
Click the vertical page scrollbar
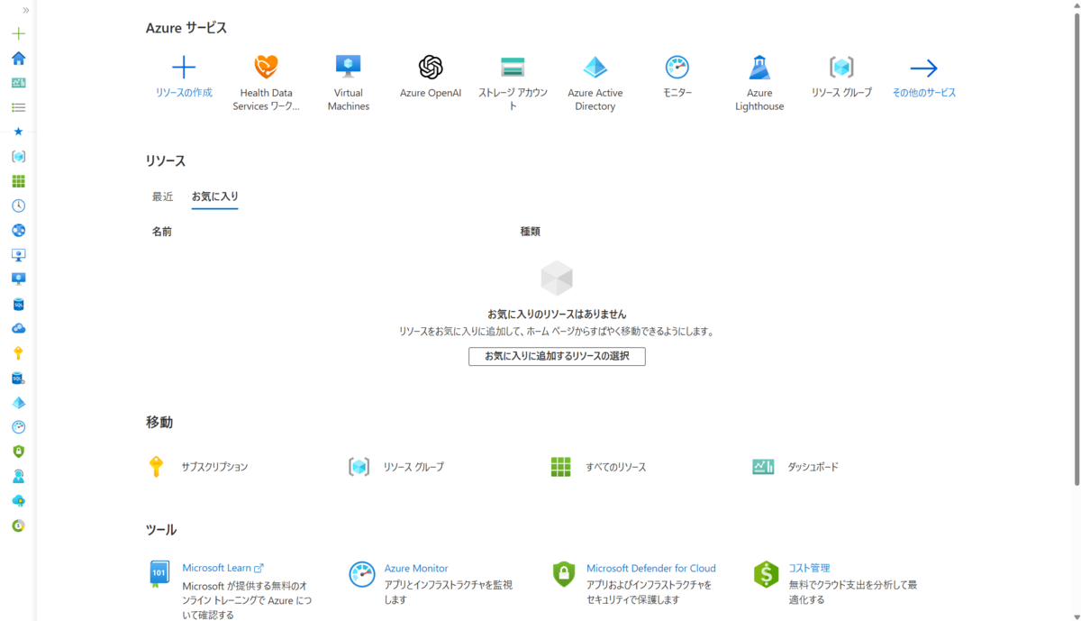click(x=1076, y=248)
